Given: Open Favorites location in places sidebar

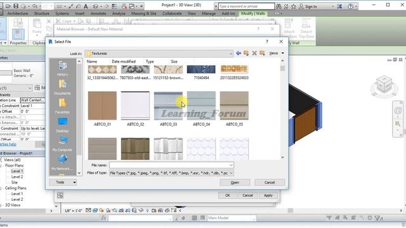Looking at the screenshot, I should tap(62, 106).
